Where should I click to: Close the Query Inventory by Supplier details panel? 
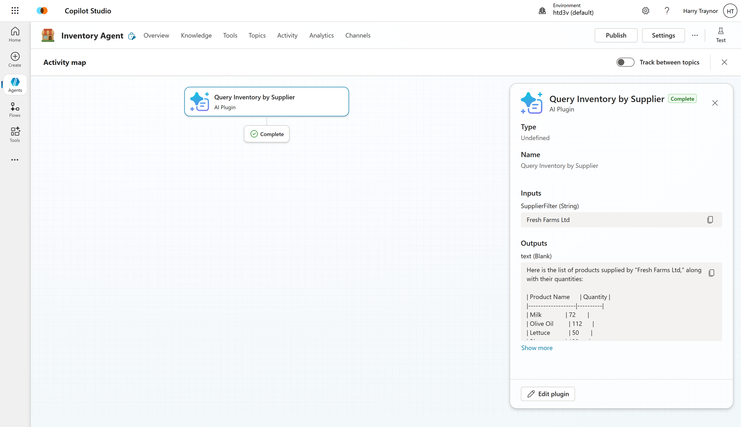(x=715, y=103)
